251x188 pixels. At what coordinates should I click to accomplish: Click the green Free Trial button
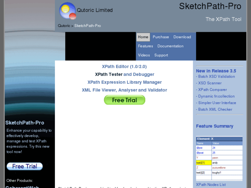125,100
